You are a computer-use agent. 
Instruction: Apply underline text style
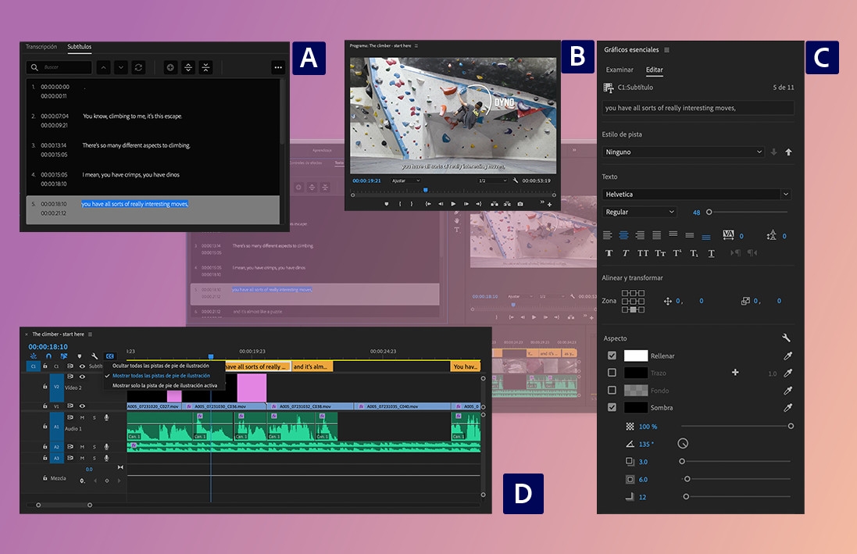[711, 253]
